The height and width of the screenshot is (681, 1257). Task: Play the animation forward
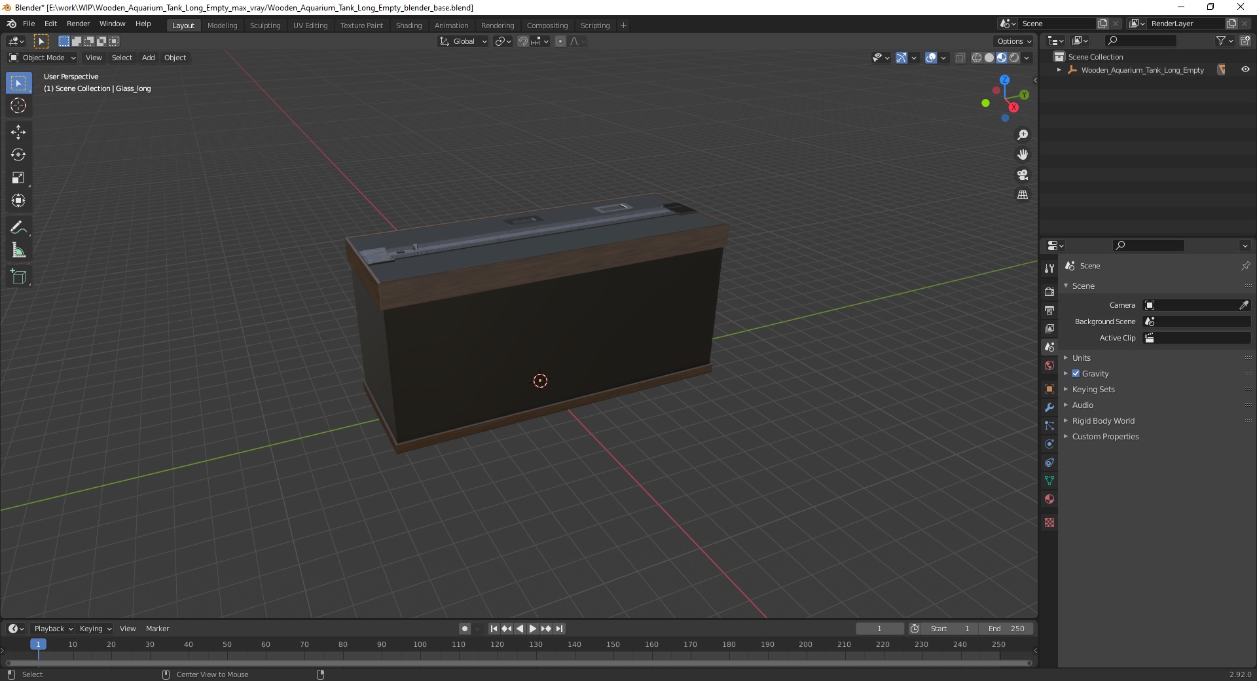(x=533, y=629)
